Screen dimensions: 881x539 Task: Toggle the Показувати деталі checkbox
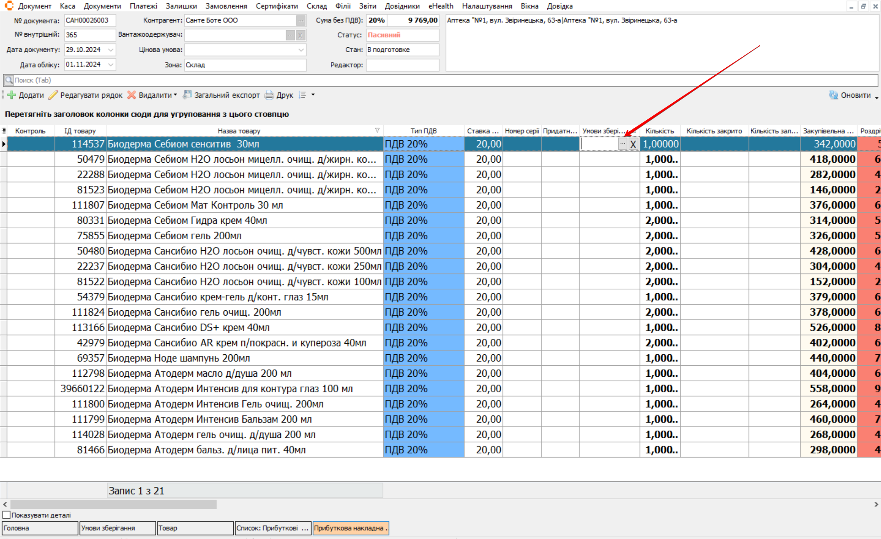pyautogui.click(x=7, y=515)
